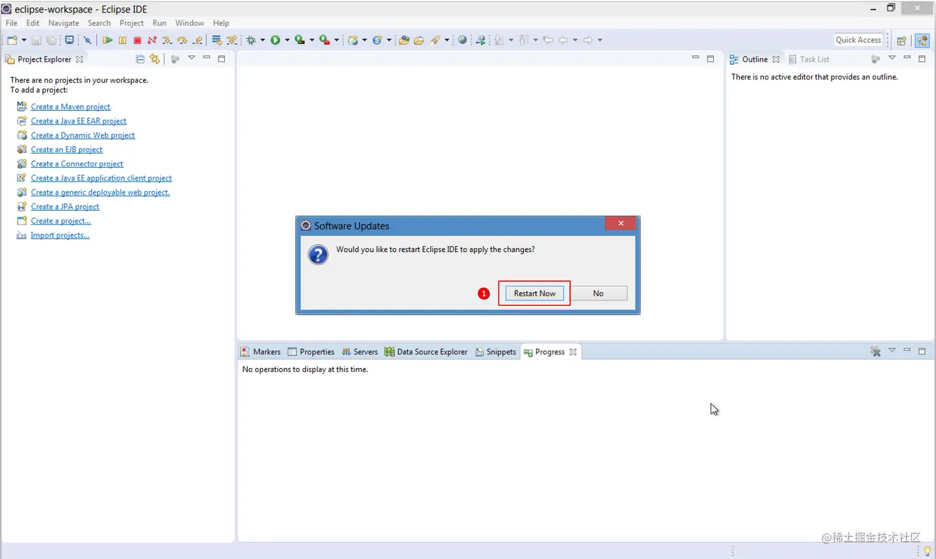Viewport: 936px width, 559px height.
Task: Click the Create a JPA project link
Action: point(65,207)
